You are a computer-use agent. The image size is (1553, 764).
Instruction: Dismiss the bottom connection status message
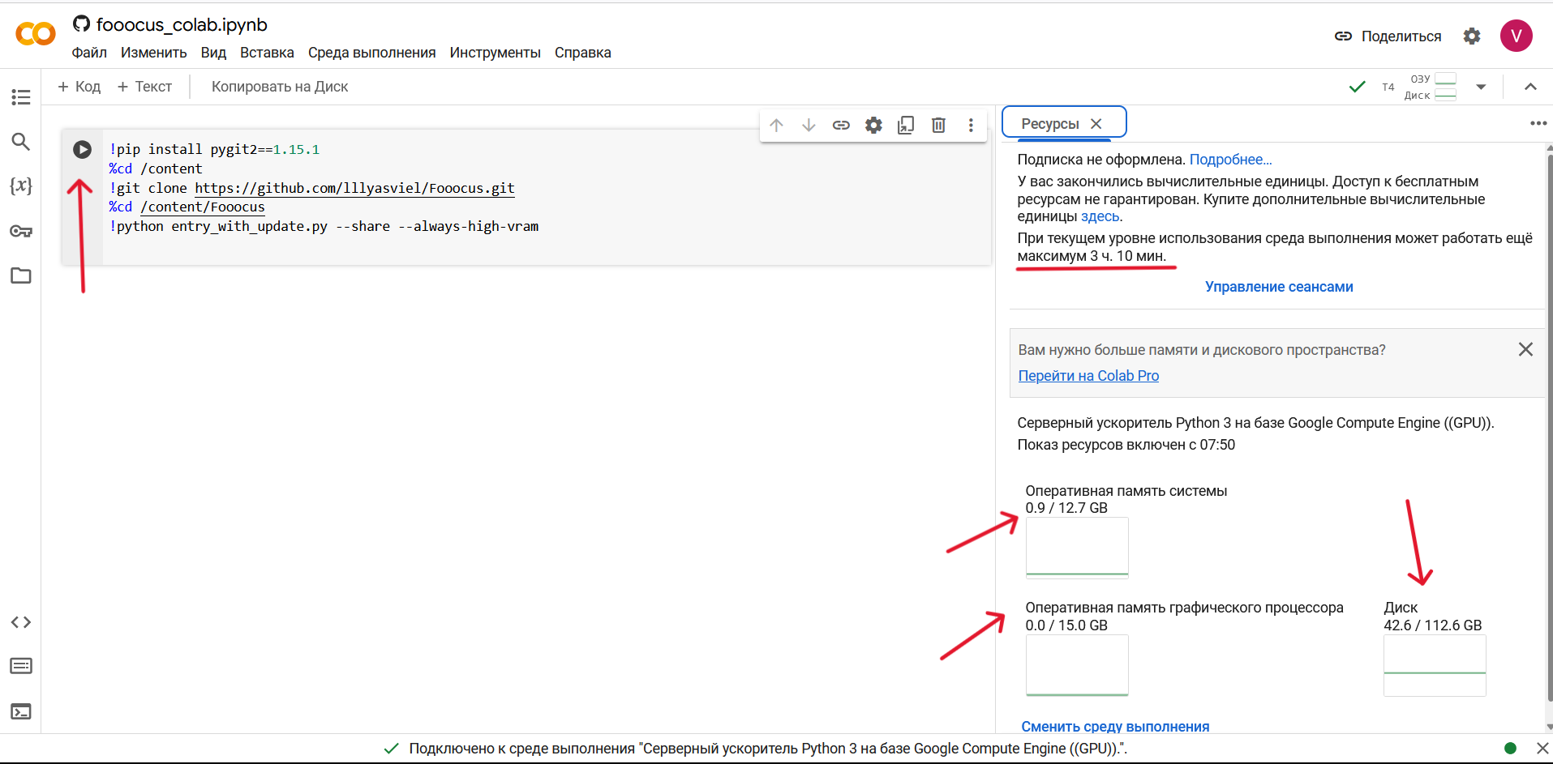pos(1542,748)
